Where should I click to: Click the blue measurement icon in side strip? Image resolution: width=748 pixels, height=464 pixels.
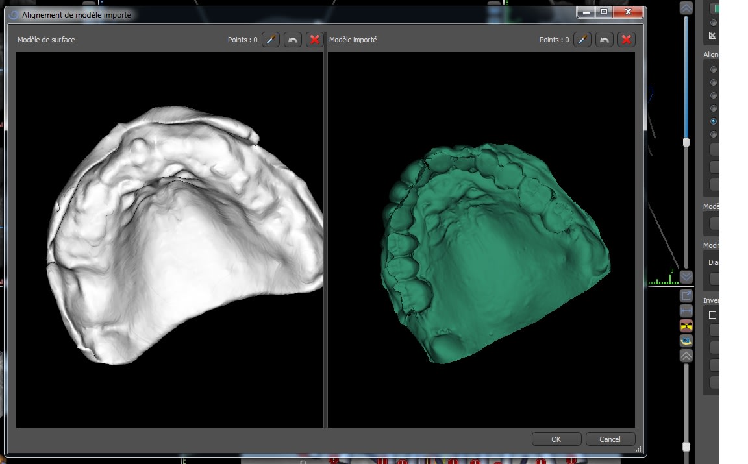[x=686, y=311]
